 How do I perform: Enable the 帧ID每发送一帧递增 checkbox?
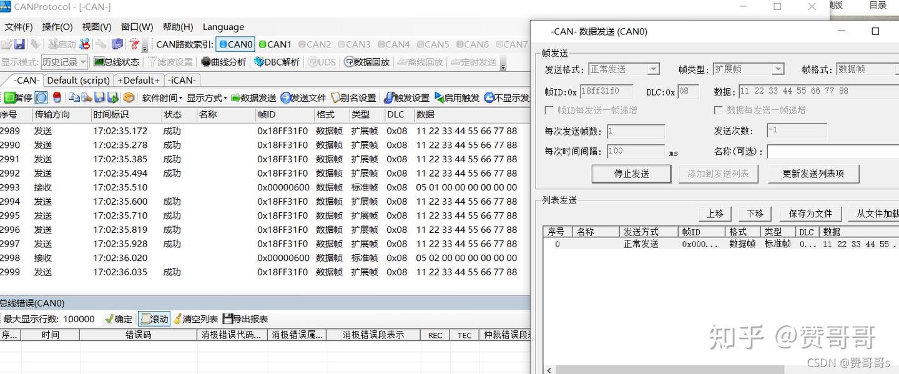tap(548, 111)
